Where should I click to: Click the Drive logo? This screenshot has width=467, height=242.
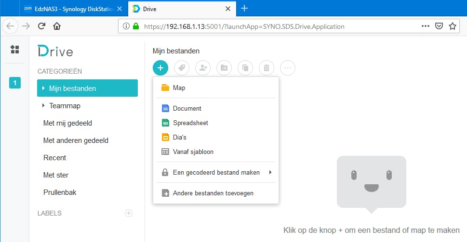55,51
